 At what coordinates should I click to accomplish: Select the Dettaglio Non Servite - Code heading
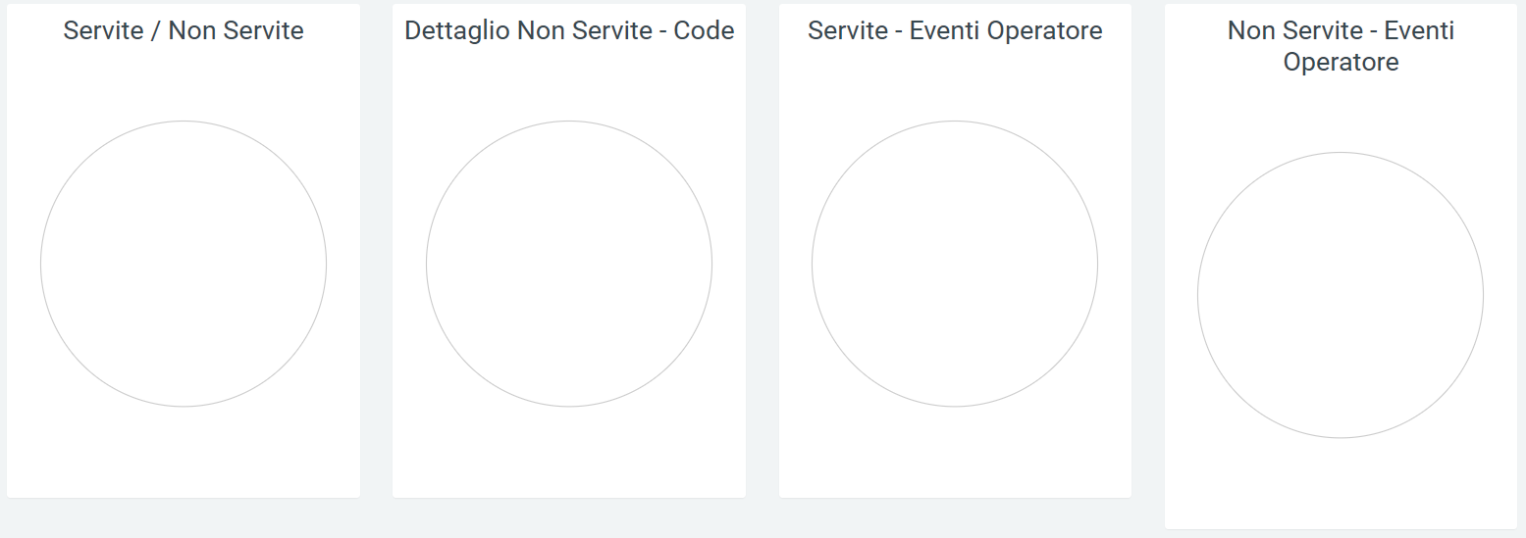point(569,30)
